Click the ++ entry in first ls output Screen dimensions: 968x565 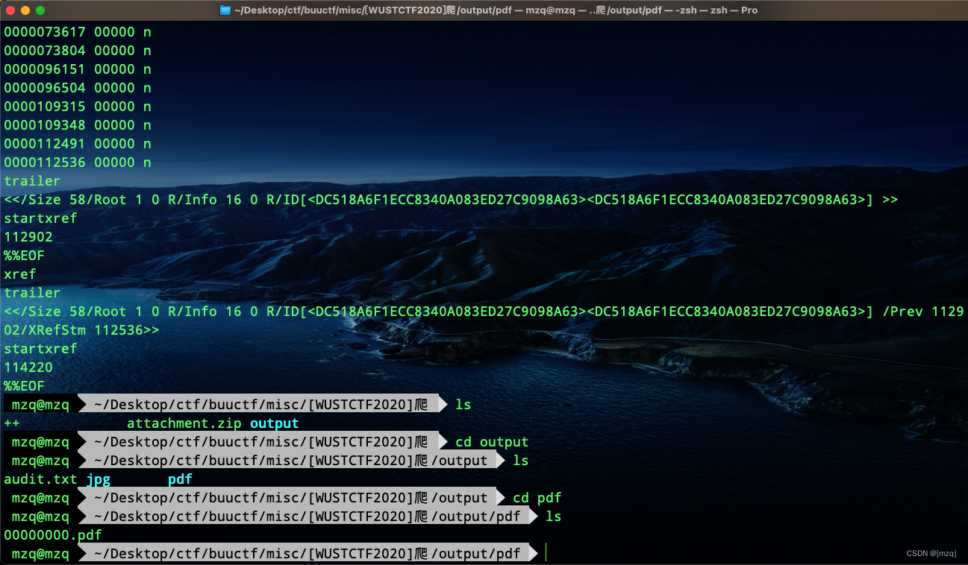pyautogui.click(x=12, y=423)
